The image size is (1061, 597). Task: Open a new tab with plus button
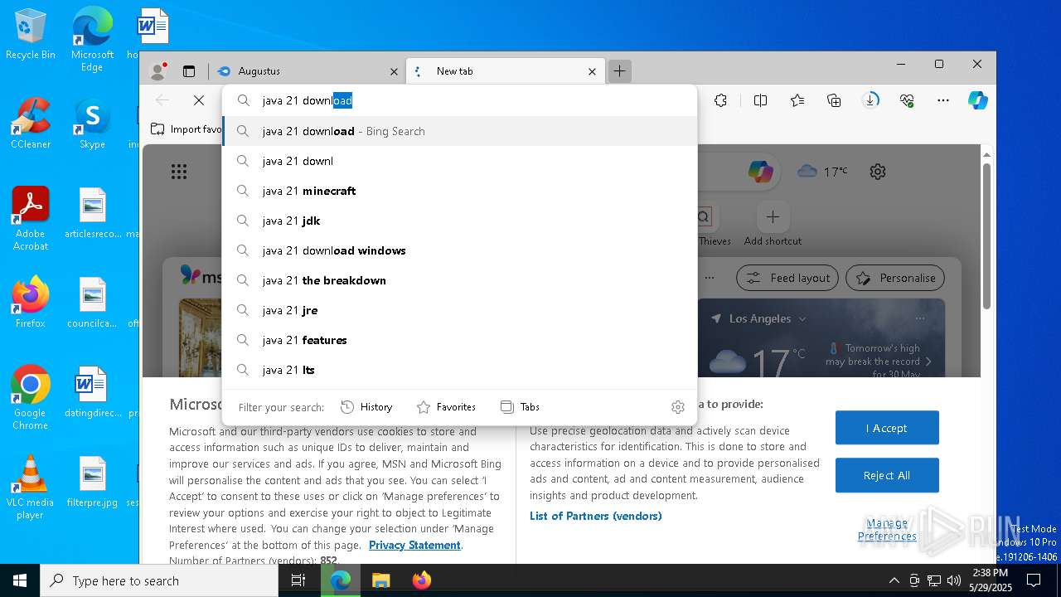coord(619,71)
